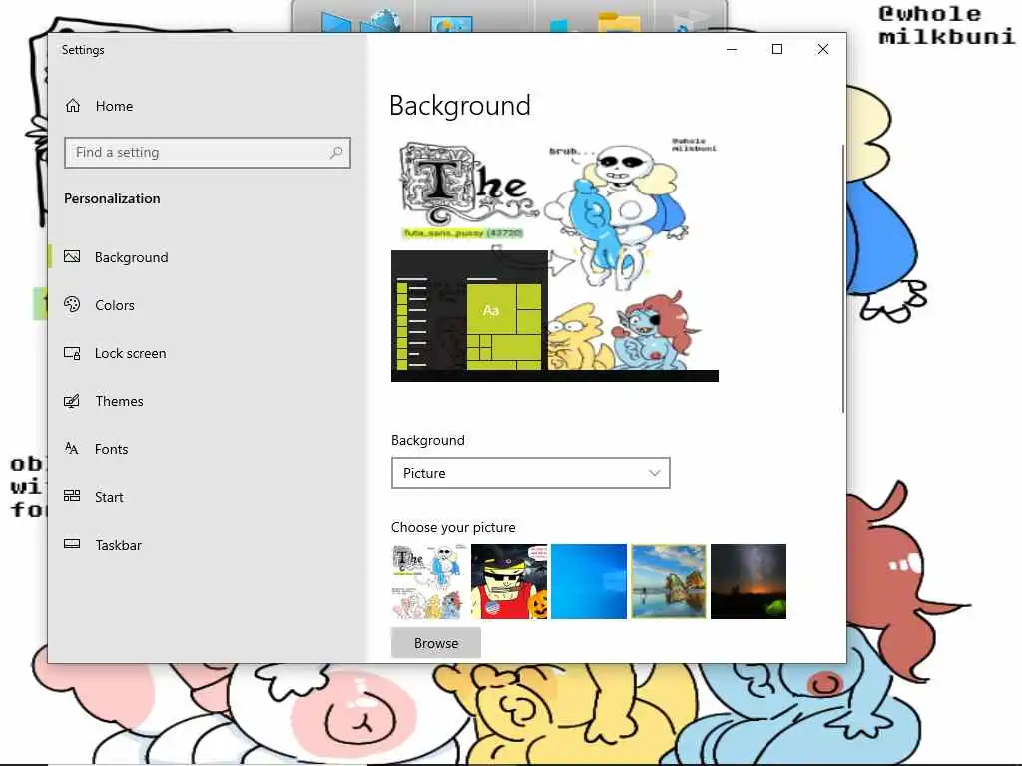Expand the Background type dropdown showing Picture
This screenshot has height=766, width=1022.
click(x=531, y=473)
